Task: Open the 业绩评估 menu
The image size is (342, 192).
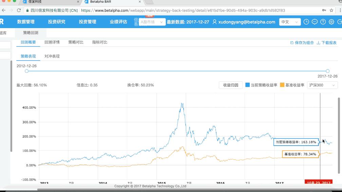Action: click(118, 22)
